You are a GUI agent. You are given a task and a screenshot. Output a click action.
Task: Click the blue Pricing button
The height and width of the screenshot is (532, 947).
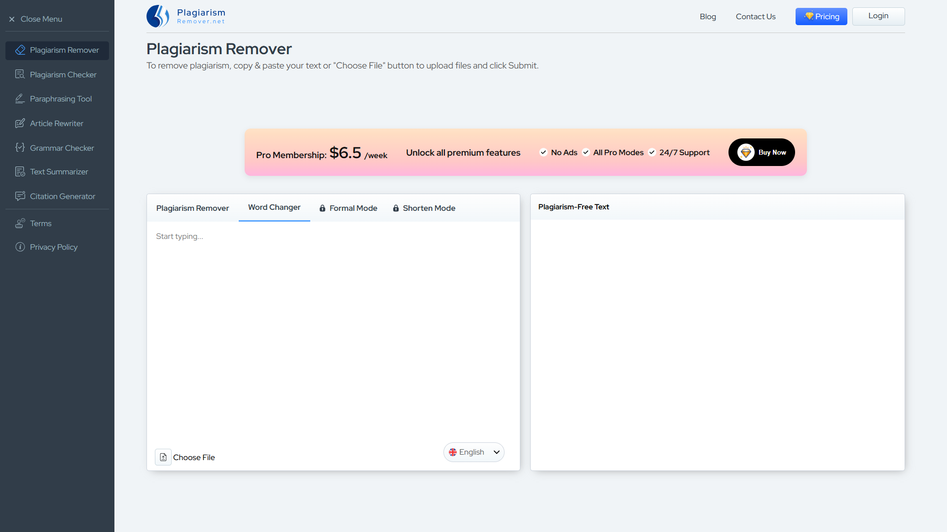(x=821, y=16)
